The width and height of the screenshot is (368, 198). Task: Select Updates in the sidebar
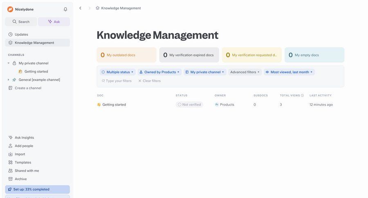point(21,34)
